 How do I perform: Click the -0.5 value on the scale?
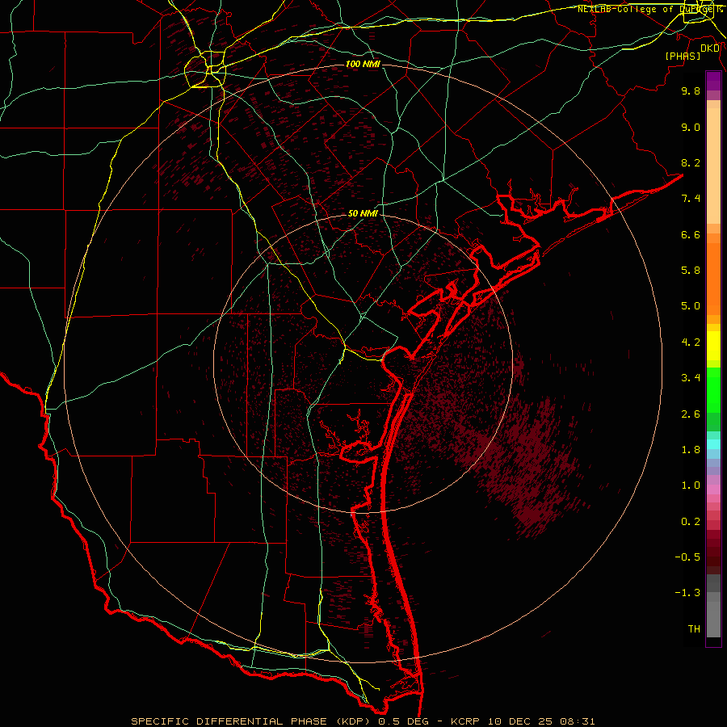pos(687,557)
